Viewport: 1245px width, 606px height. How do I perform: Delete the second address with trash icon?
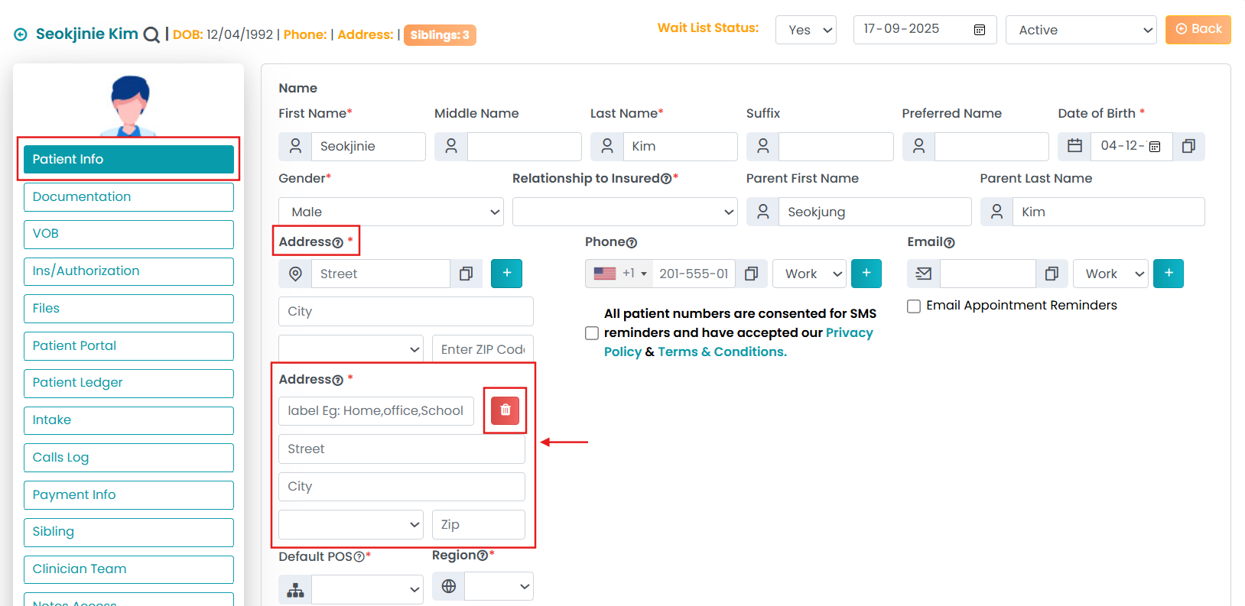pyautogui.click(x=505, y=410)
